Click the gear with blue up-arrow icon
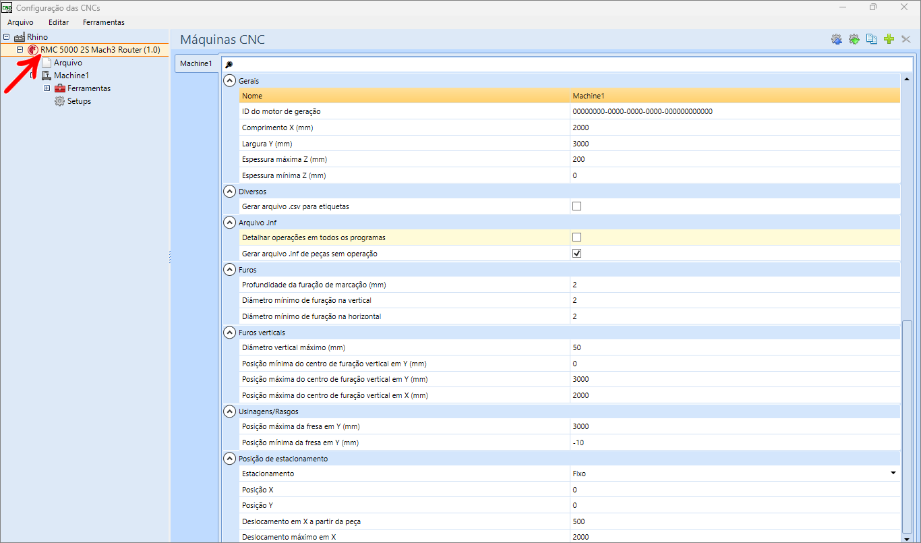Viewport: 921px width, 543px height. coord(836,39)
